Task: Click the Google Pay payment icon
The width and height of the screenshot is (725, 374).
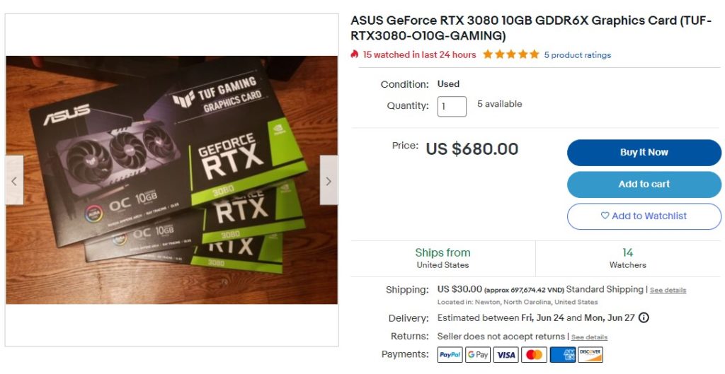Action: pyautogui.click(x=478, y=355)
